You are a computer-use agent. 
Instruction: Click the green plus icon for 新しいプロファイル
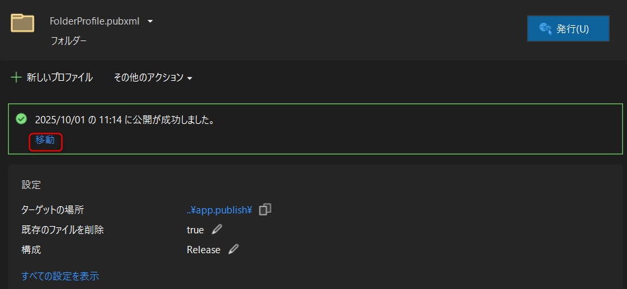17,78
